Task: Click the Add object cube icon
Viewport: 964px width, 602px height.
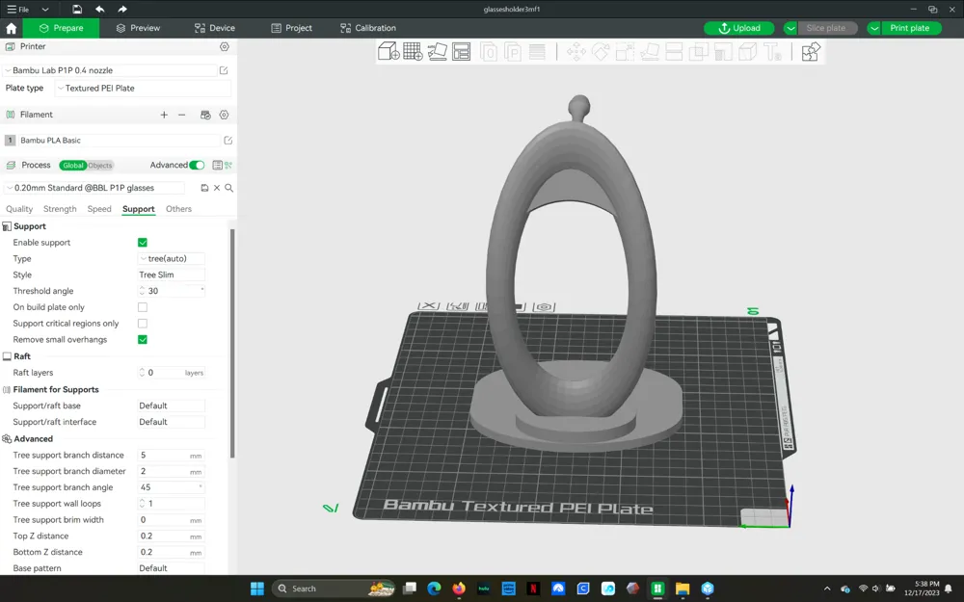Action: [x=388, y=52]
